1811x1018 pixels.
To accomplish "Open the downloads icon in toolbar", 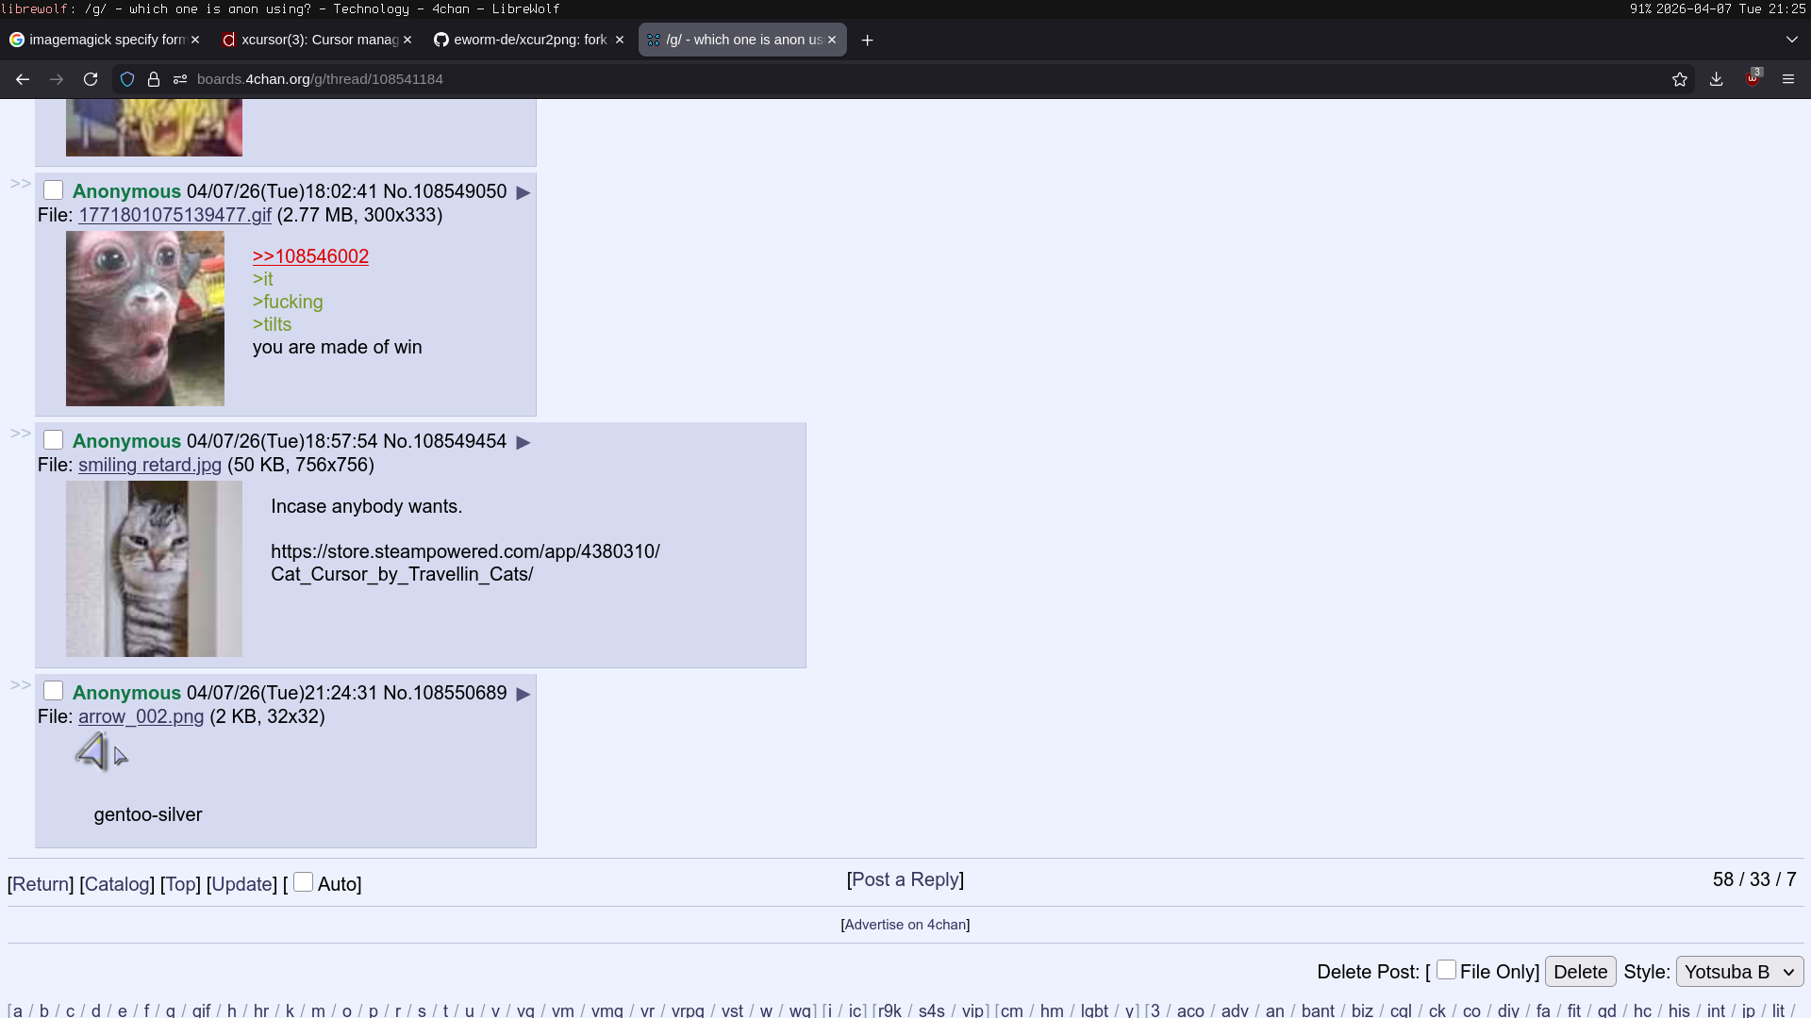I will pyautogui.click(x=1717, y=79).
